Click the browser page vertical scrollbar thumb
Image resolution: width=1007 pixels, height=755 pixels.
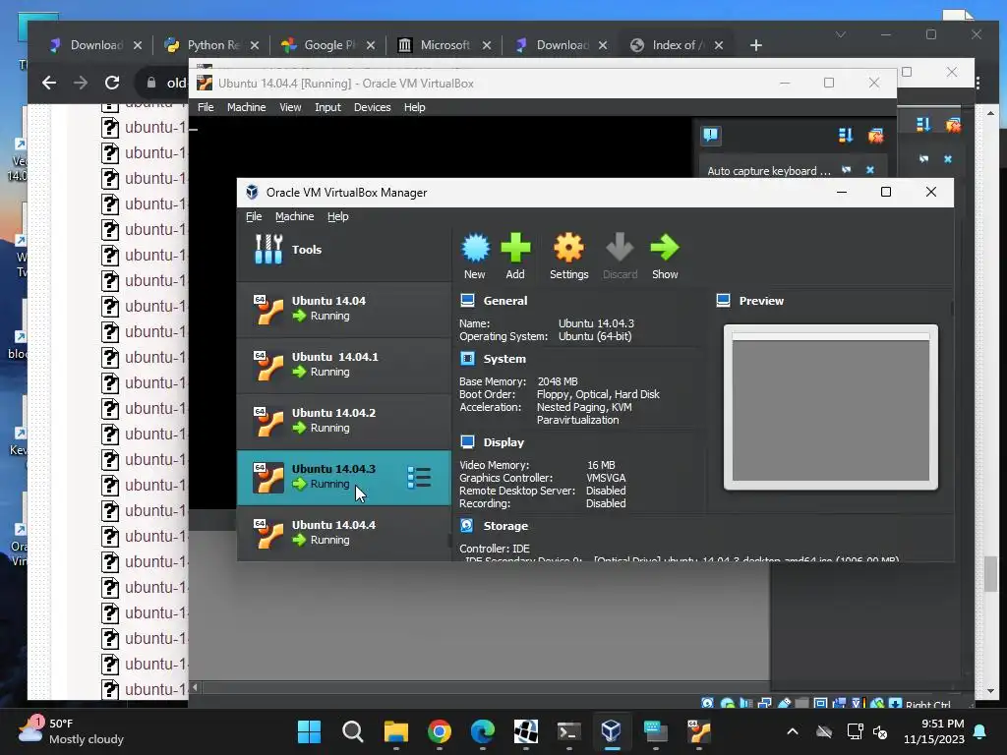pos(991,574)
